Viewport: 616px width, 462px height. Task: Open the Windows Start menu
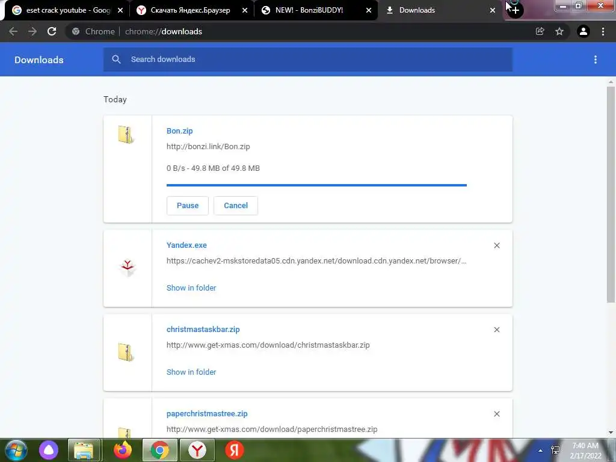16,450
